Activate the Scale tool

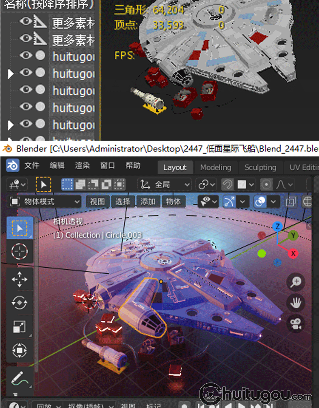20,326
